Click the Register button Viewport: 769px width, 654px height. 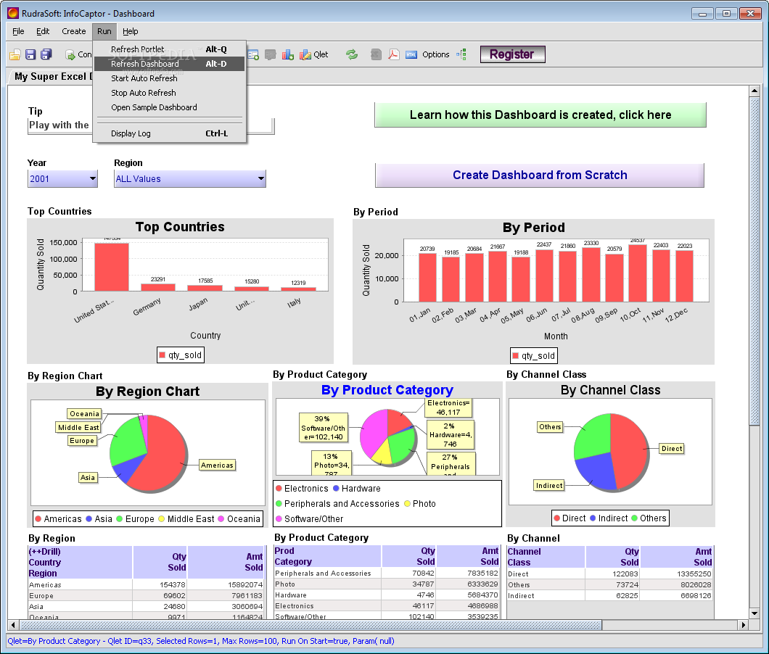(x=512, y=54)
